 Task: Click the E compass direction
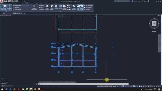click(159, 24)
